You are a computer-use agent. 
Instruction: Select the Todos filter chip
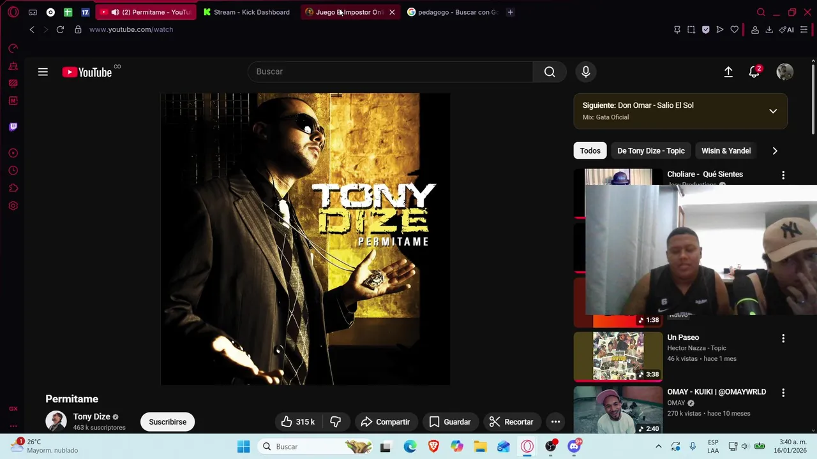coord(590,151)
